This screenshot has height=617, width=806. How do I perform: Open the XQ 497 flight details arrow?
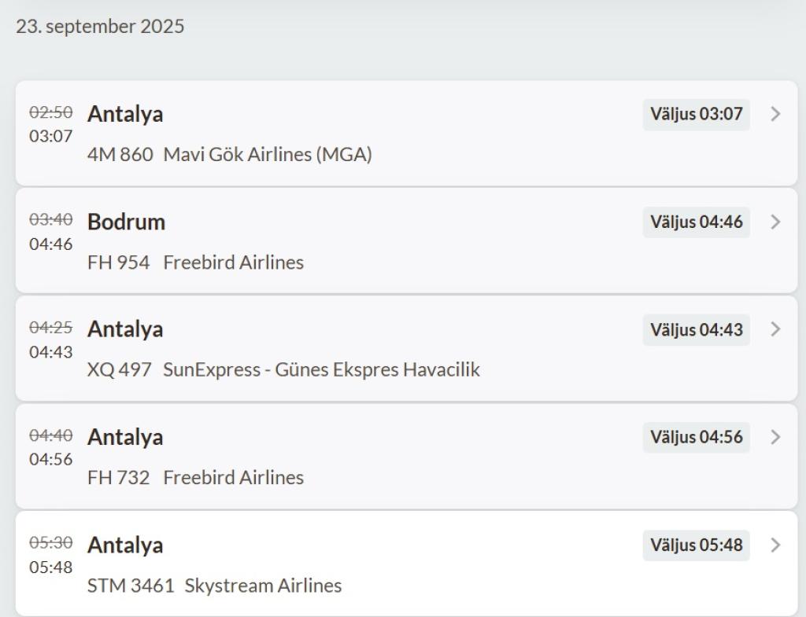[x=776, y=329]
